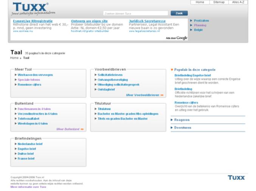
Task: Open the Alles A-Z tab
Action: tap(238, 2)
